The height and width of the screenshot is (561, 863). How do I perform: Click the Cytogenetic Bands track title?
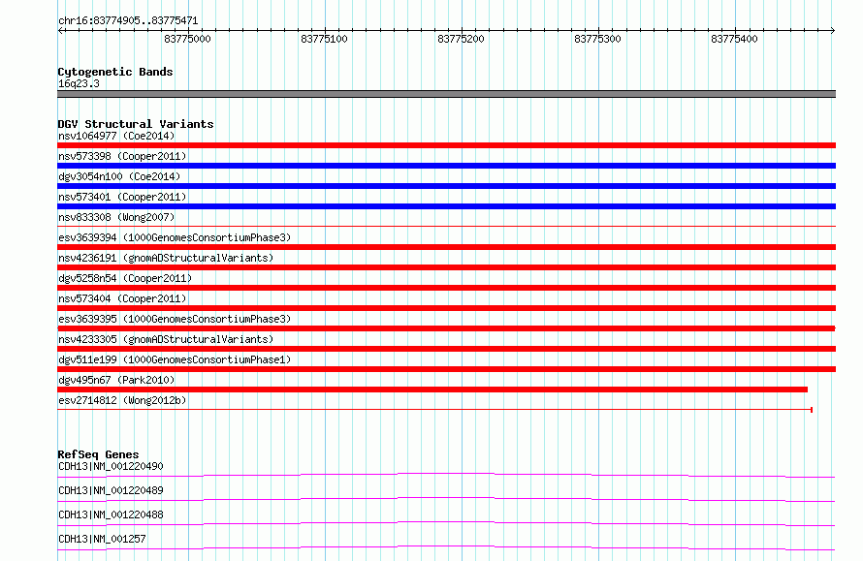(115, 72)
